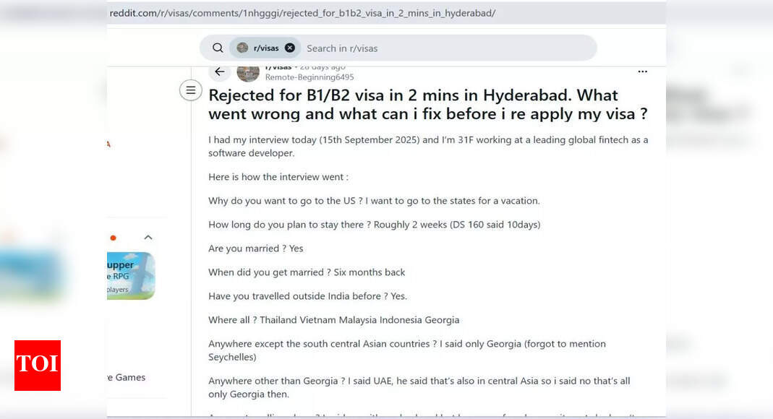773x419 pixels.
Task: Open the Remote-Beginning6495 user profile
Action: [309, 77]
